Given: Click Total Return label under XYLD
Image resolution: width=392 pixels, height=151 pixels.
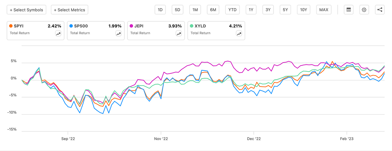Looking at the screenshot, I should (200, 33).
